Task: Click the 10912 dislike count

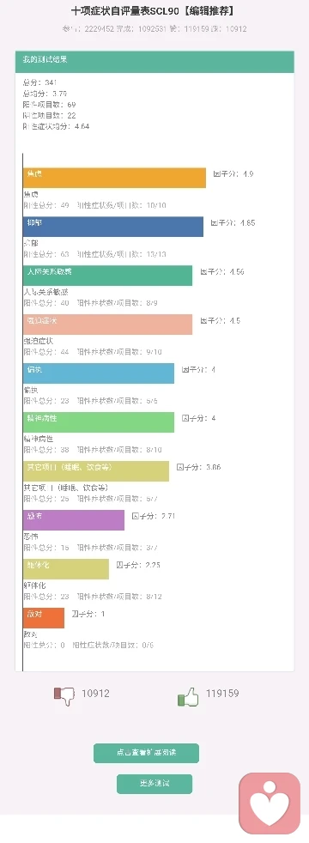Action: tap(95, 694)
